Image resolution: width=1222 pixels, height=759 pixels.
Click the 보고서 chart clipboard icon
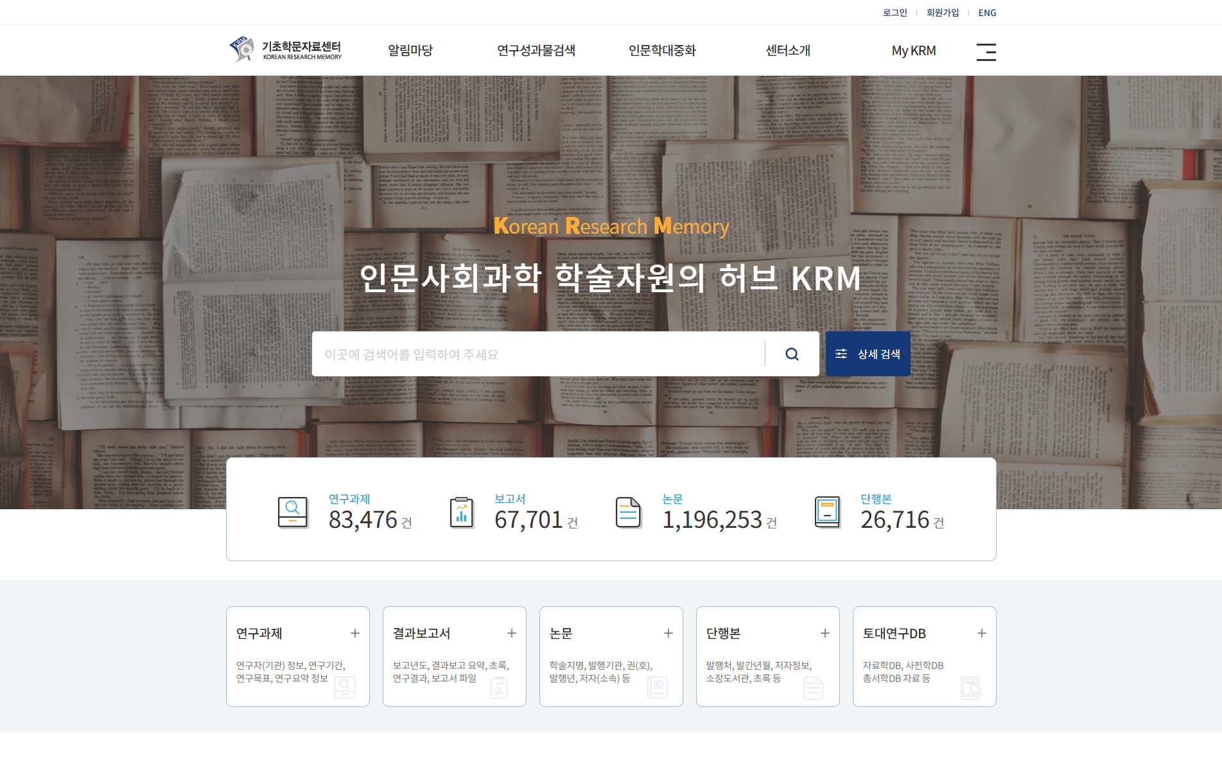coord(461,512)
